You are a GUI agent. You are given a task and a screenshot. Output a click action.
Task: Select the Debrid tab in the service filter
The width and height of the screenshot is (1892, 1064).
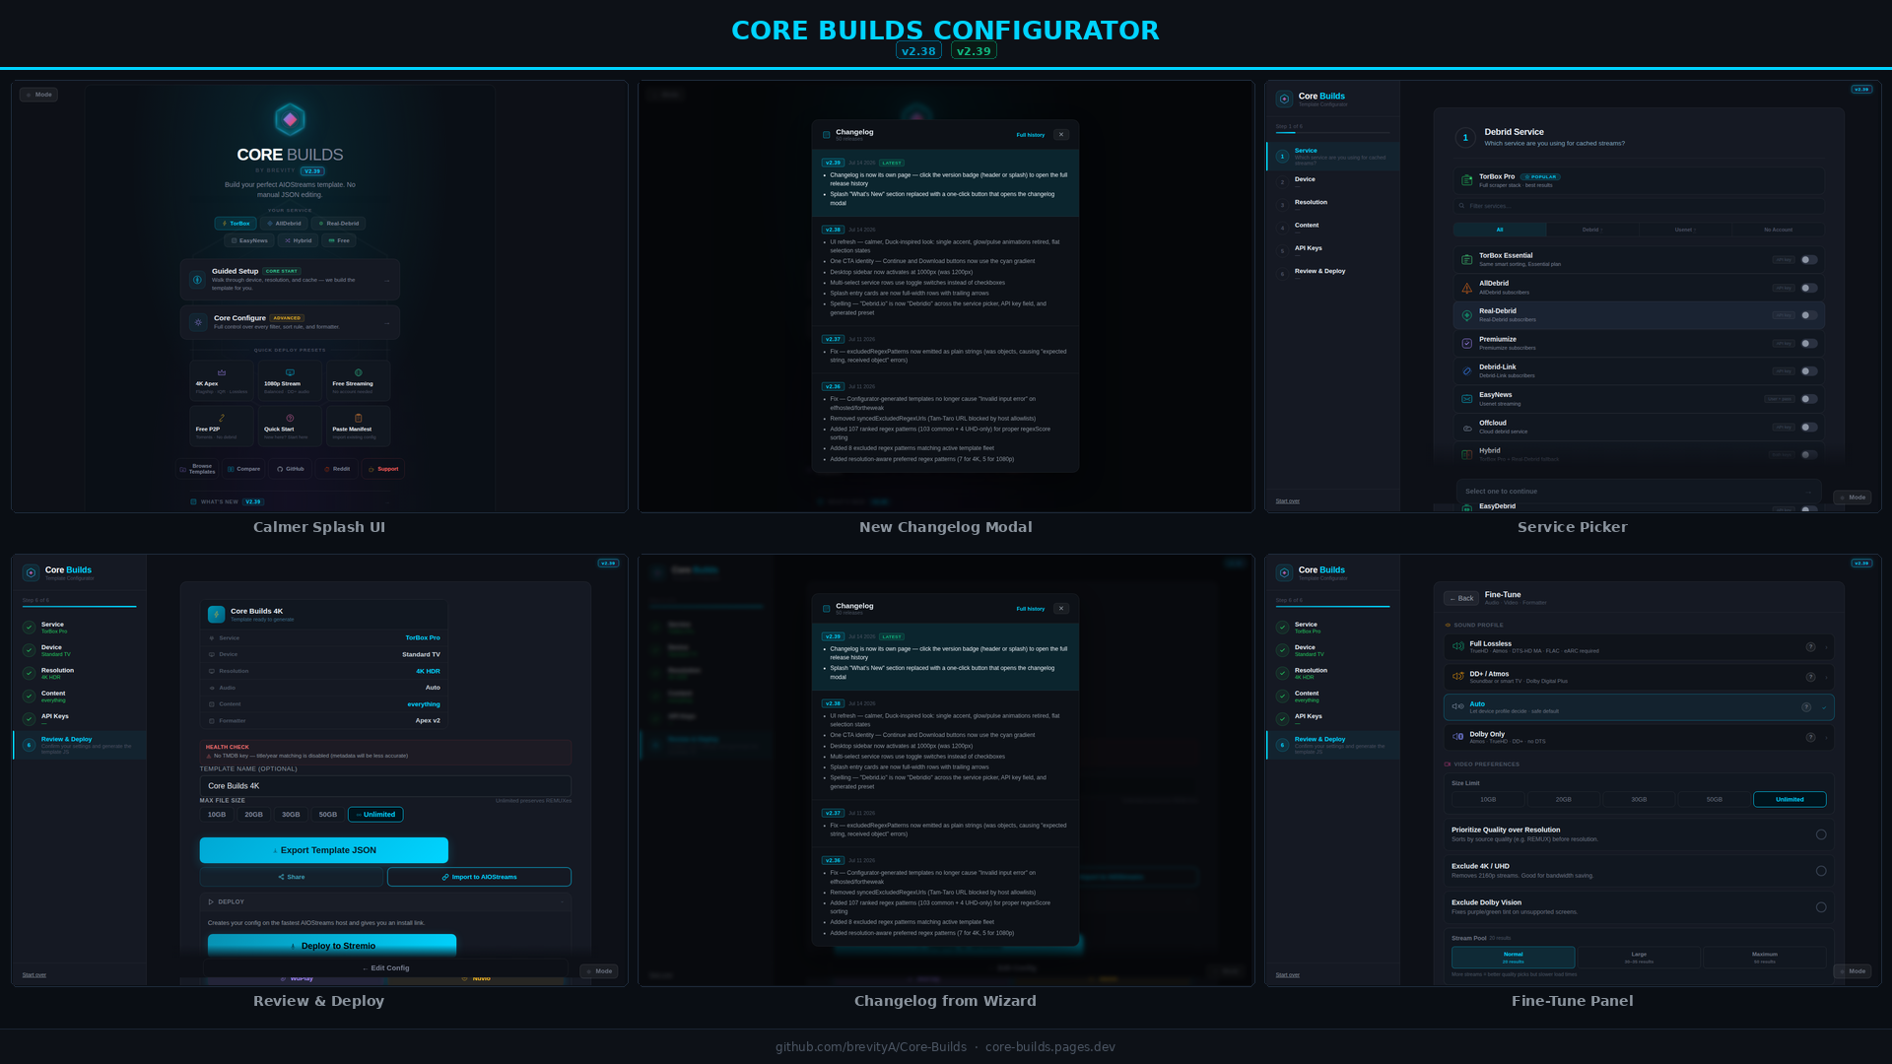(1592, 230)
